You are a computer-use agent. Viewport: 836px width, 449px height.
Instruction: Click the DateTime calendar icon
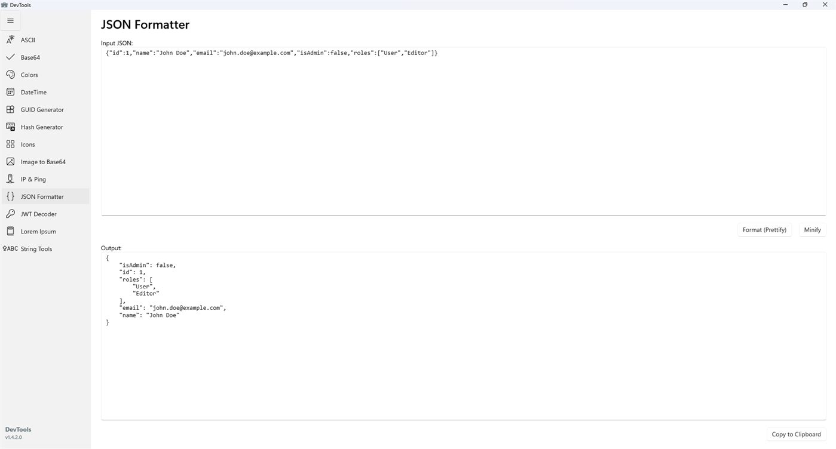coord(10,92)
